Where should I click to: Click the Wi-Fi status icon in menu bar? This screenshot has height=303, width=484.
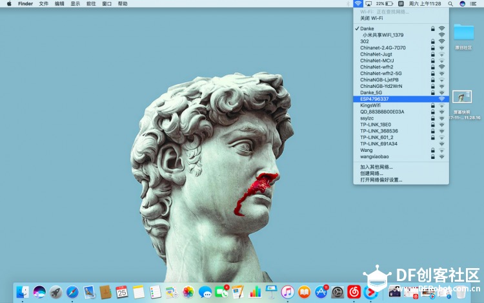pyautogui.click(x=358, y=4)
